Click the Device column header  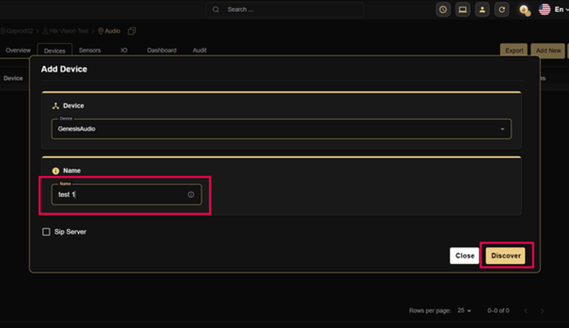(x=13, y=78)
